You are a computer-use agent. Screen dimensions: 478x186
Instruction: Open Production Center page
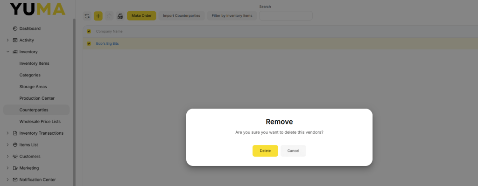(37, 98)
